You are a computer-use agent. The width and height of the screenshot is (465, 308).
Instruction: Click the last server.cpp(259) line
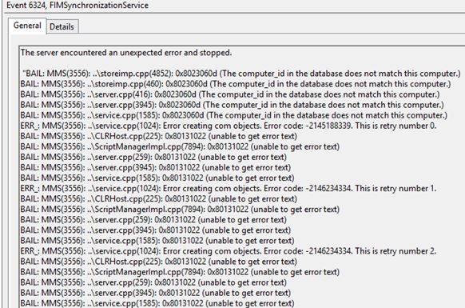pyautogui.click(x=153, y=282)
